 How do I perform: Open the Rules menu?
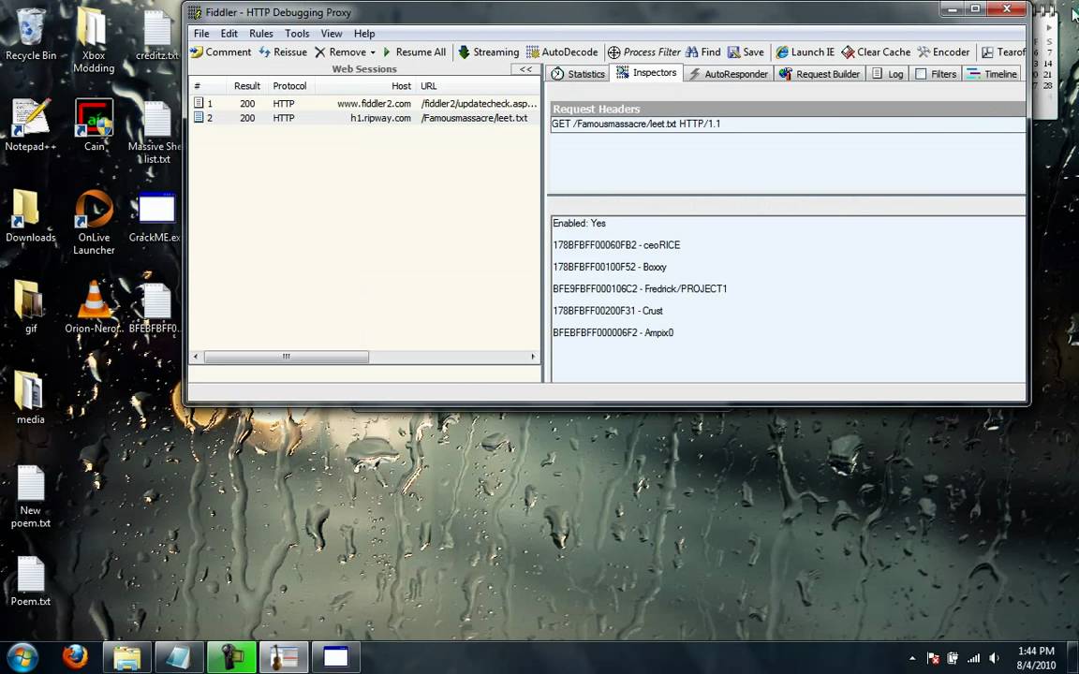tap(260, 34)
